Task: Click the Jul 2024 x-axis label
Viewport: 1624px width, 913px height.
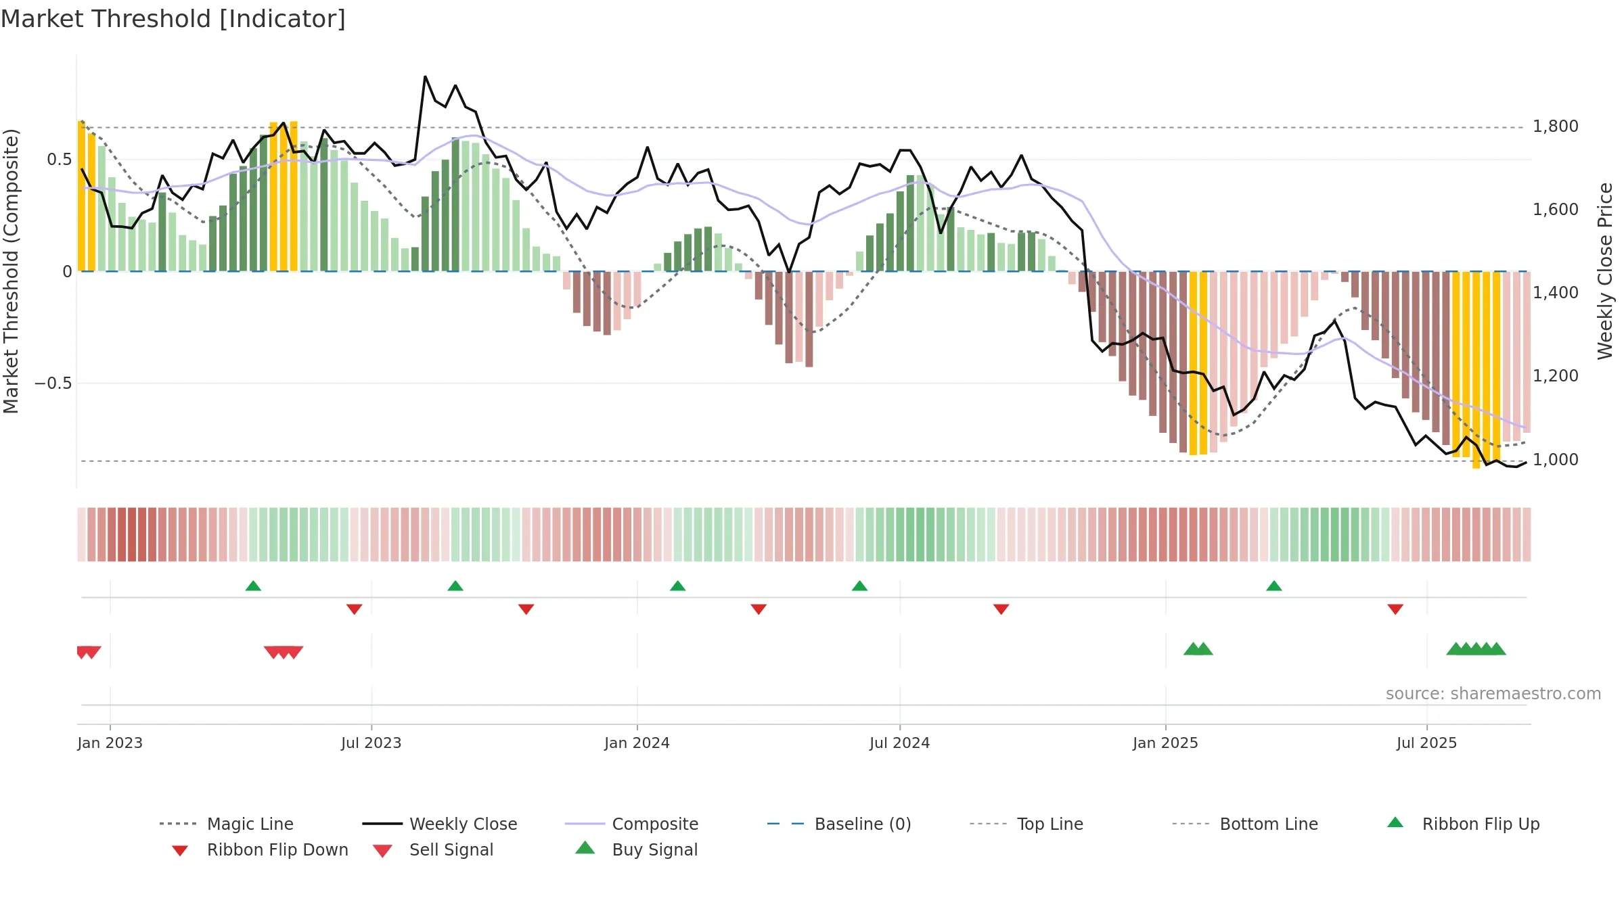Action: click(900, 743)
